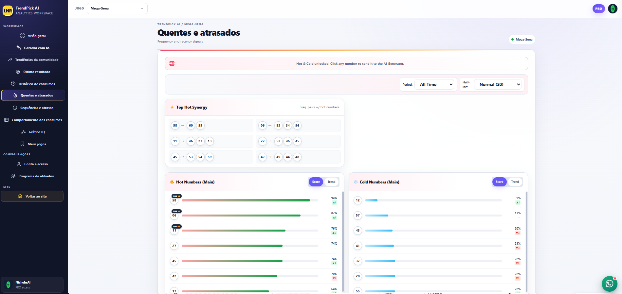Select cold number 57 in list

click(358, 216)
